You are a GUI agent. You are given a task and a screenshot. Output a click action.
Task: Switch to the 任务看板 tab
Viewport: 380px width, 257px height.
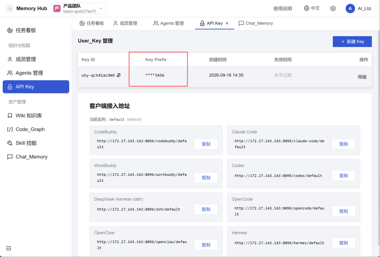pyautogui.click(x=92, y=23)
